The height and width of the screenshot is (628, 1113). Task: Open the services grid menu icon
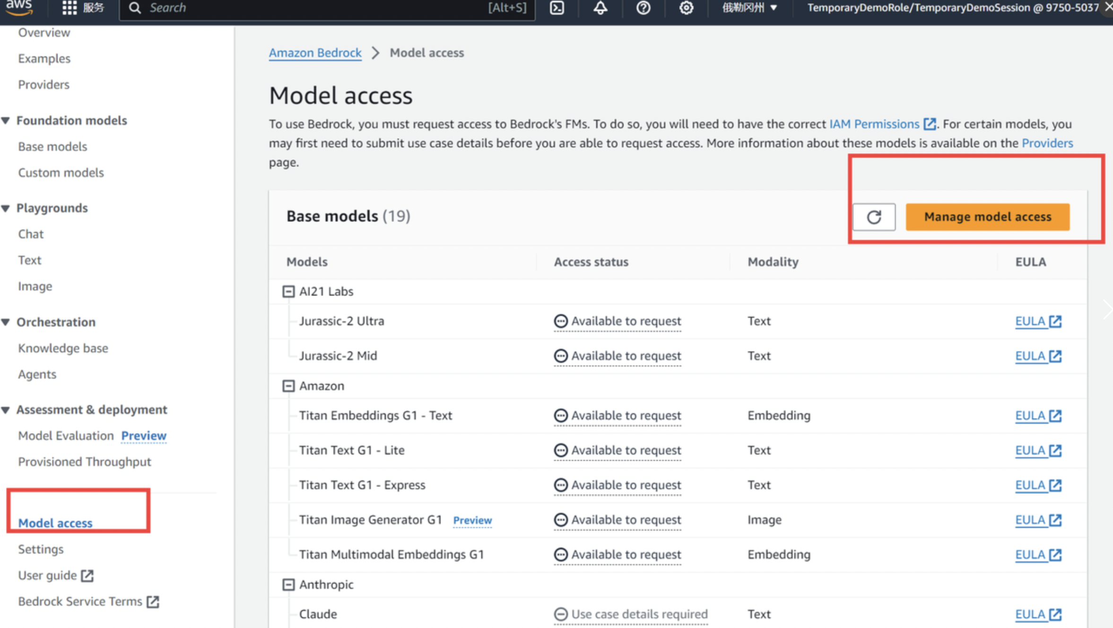point(70,8)
